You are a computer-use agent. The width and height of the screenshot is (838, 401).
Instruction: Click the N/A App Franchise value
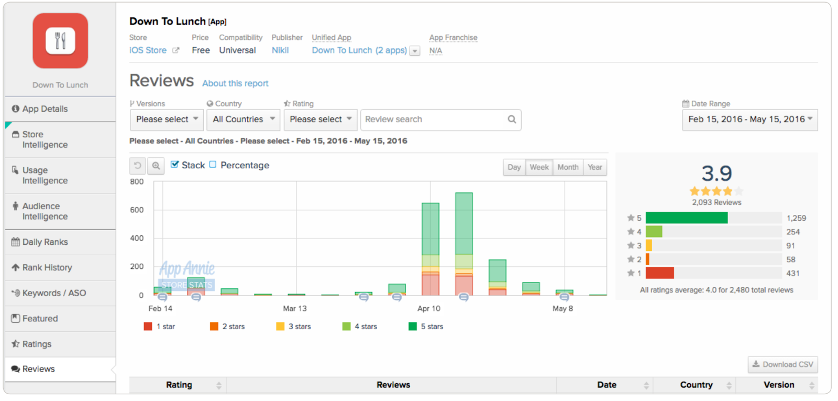436,51
